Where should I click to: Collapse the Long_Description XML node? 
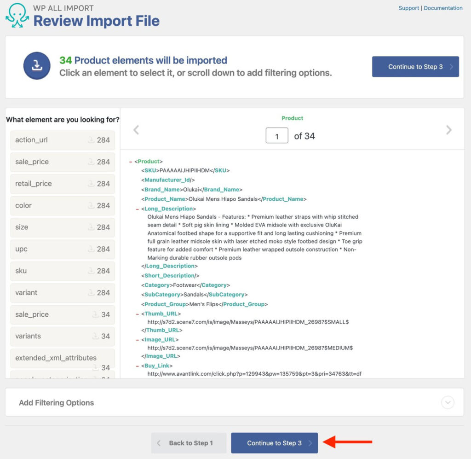point(137,209)
